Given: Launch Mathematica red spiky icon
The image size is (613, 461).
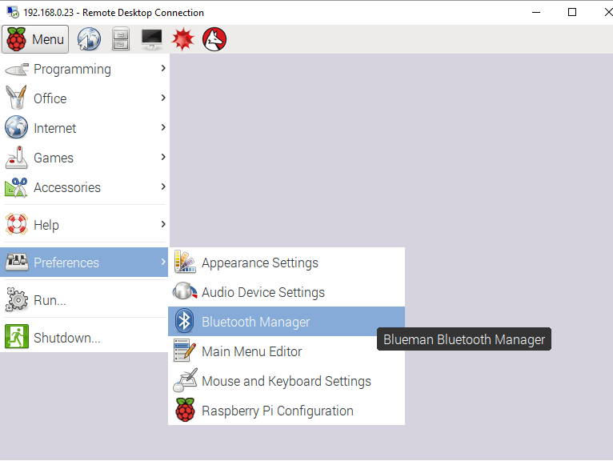Looking at the screenshot, I should coord(183,39).
